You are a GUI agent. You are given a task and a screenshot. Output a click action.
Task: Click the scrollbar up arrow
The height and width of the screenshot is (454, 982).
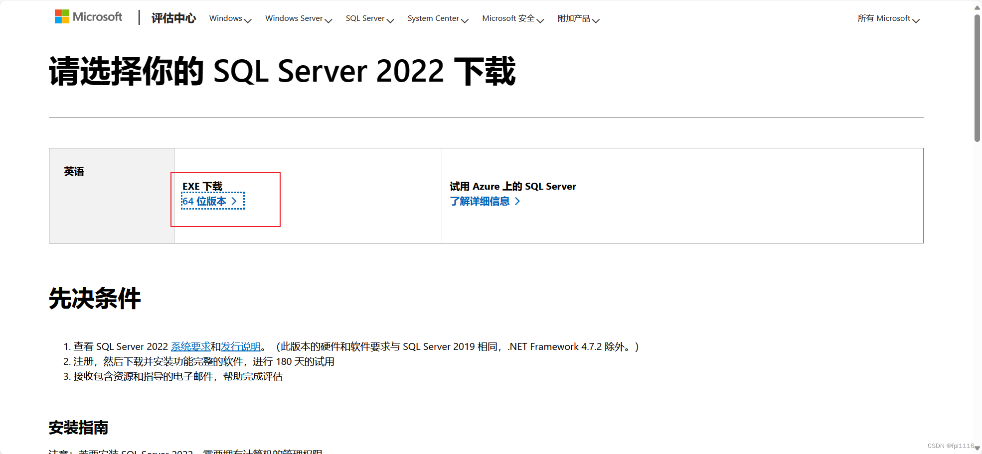point(977,7)
